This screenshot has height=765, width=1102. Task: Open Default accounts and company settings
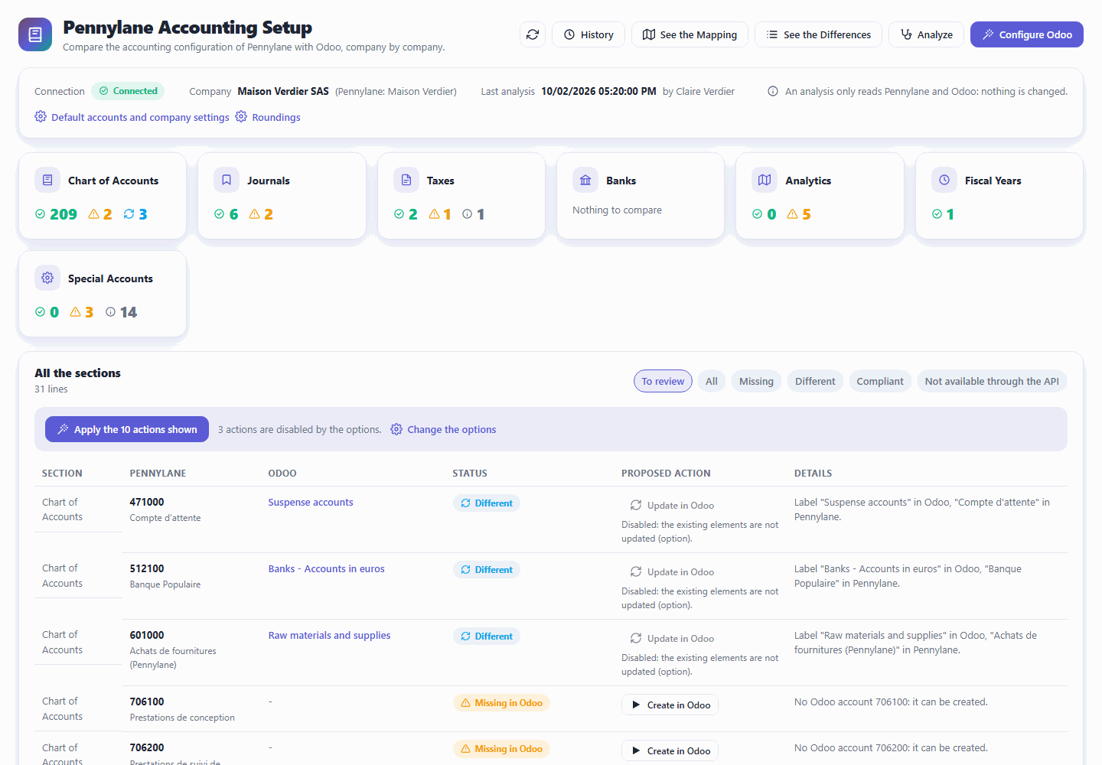coord(140,117)
